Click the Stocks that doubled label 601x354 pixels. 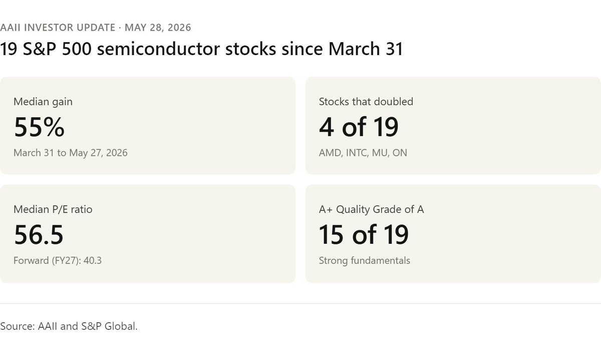click(366, 102)
